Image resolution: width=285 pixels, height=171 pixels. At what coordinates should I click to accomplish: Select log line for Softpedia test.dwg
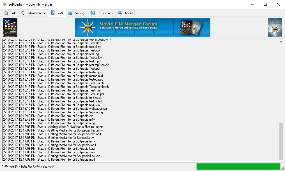point(52,47)
